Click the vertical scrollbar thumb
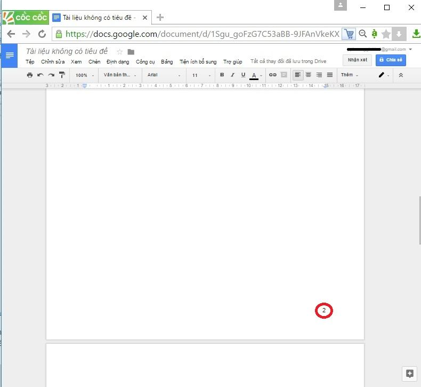 pos(419,220)
